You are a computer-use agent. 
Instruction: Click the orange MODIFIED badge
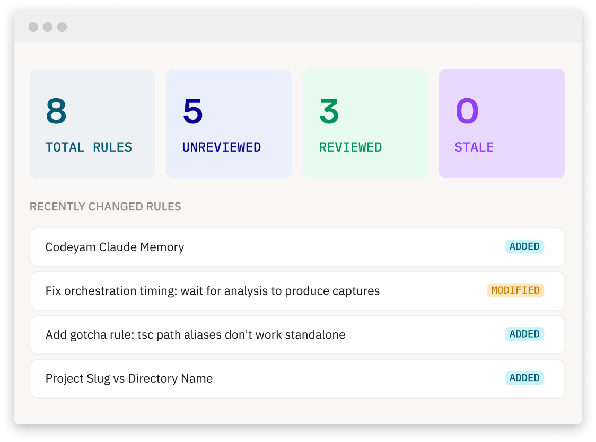click(515, 290)
